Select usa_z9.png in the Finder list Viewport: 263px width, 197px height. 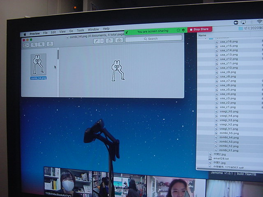228,72
